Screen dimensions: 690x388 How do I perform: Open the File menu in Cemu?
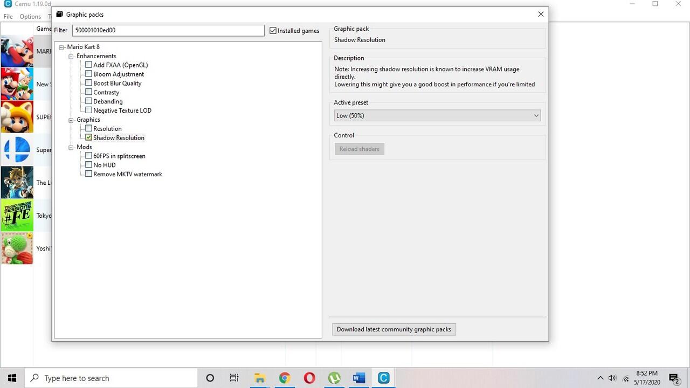pyautogui.click(x=8, y=17)
